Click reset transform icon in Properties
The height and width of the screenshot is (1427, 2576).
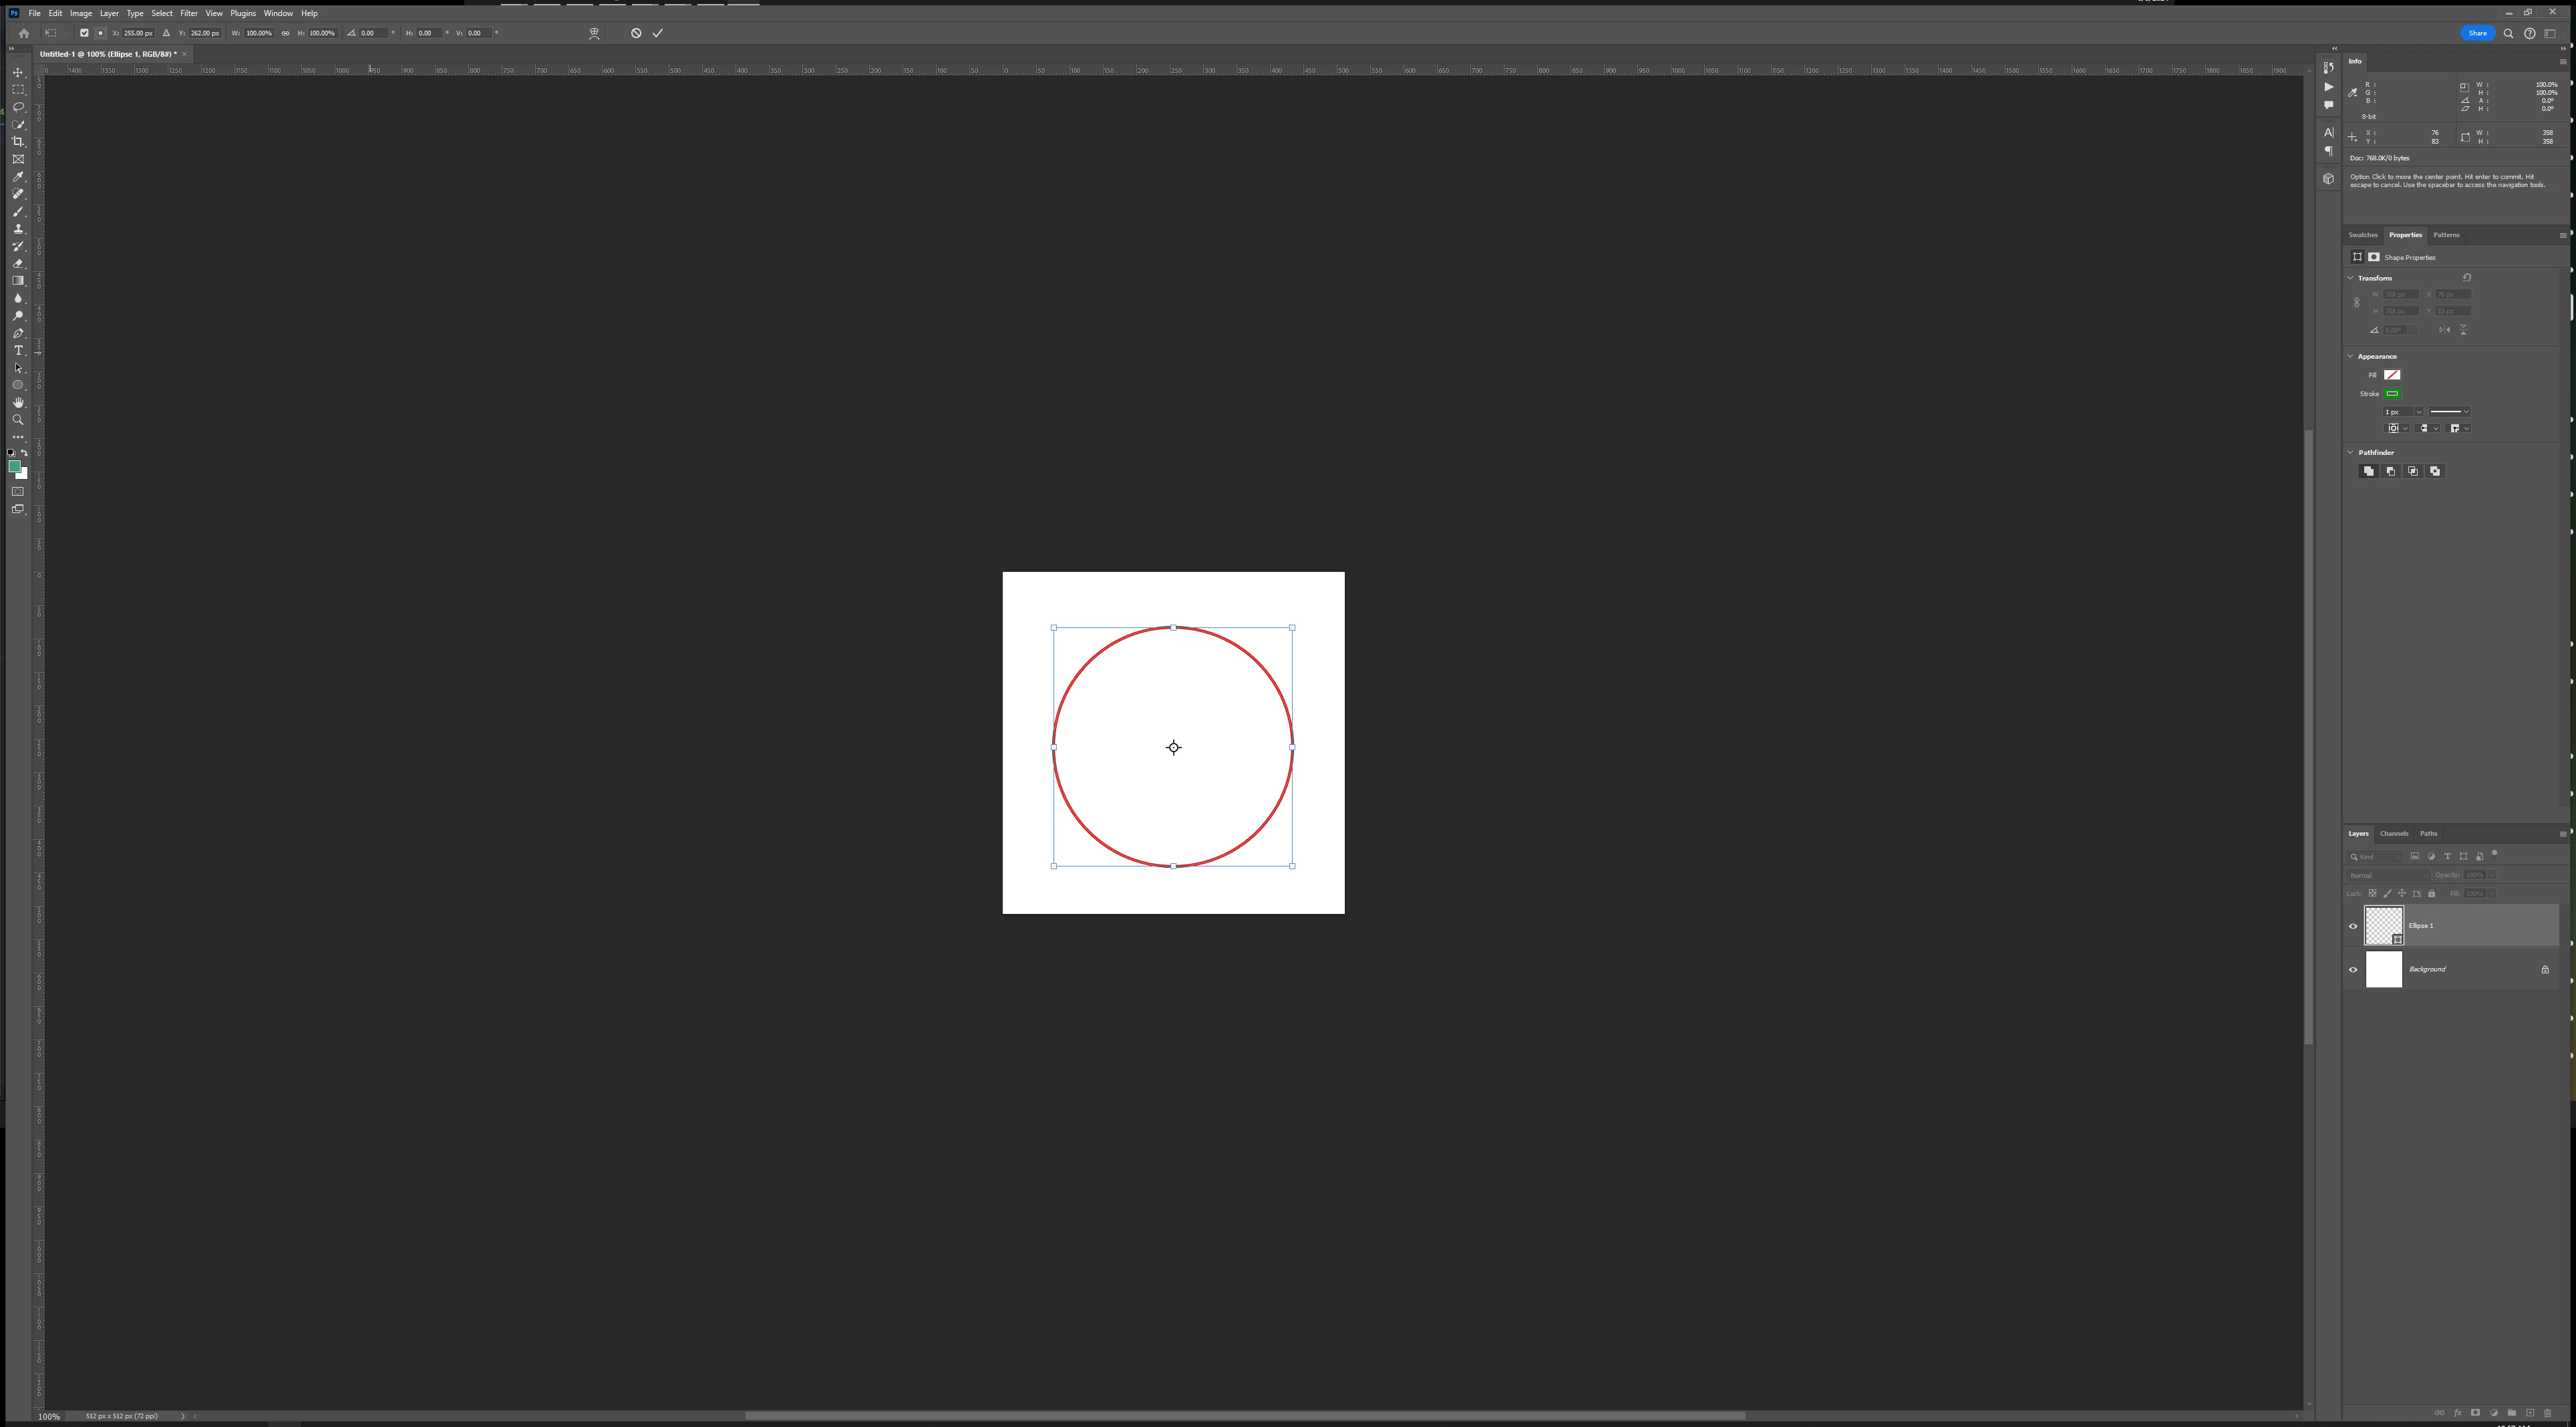[x=2467, y=278]
